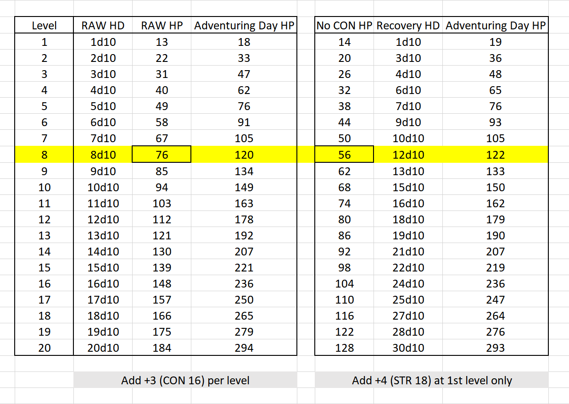Image resolution: width=569 pixels, height=404 pixels.
Task: Select the 30d10 cell in Recovery HD
Action: 407,348
